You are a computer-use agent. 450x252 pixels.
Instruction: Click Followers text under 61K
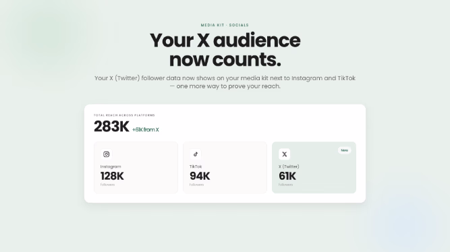pos(285,185)
